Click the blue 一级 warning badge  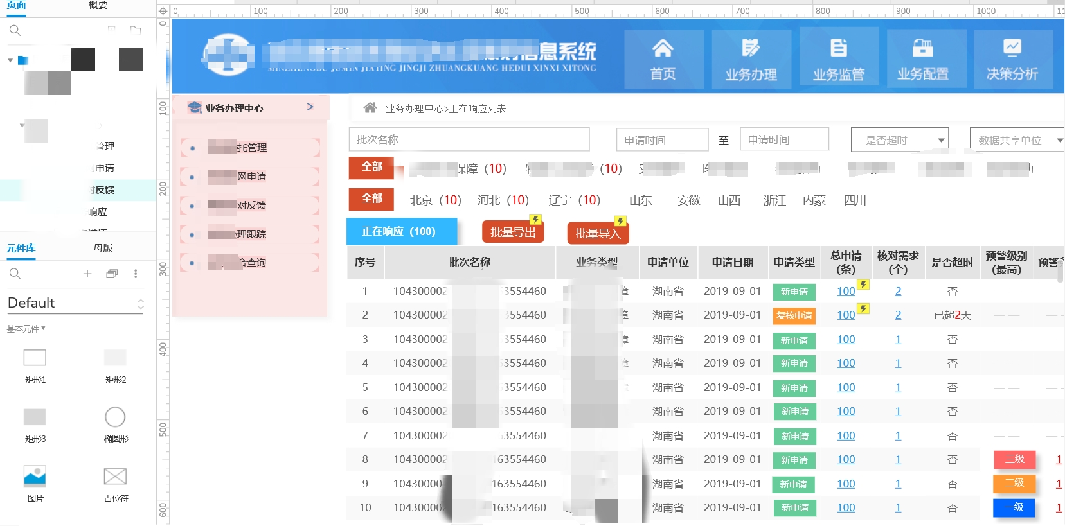tap(1014, 507)
